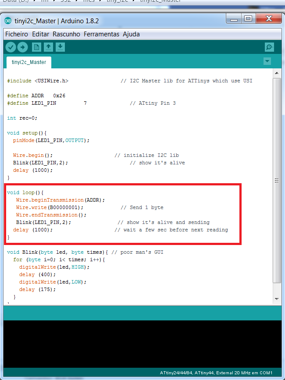
Task: Click the 'delay (175);' line
Action: [37, 290]
